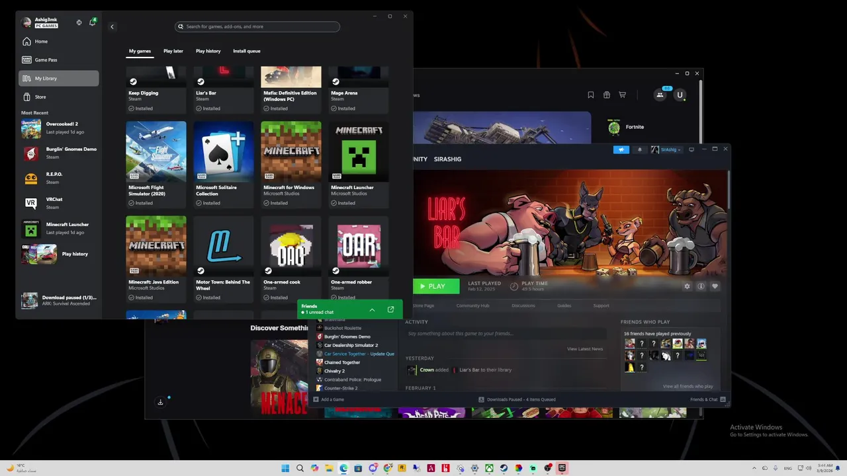Open Epic launcher profile U avatar
This screenshot has height=476, width=847.
680,95
